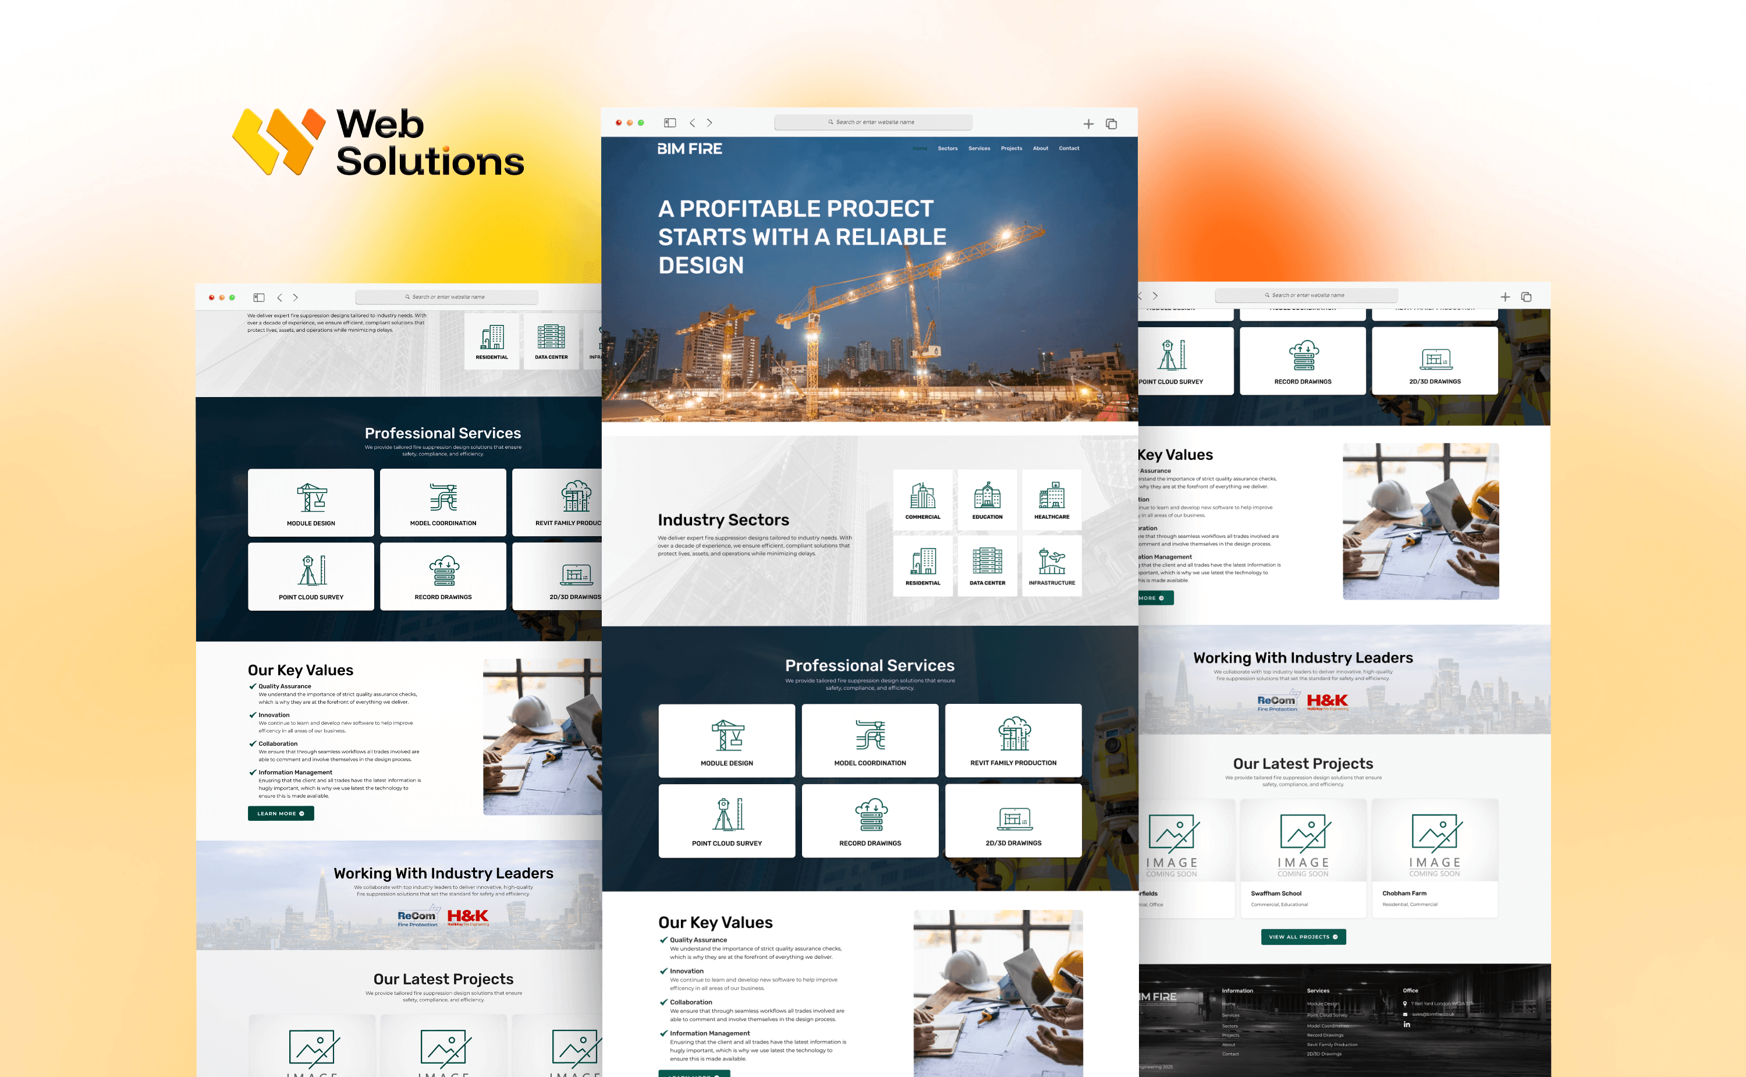
Task: Click the BIM FIRE logo in header
Action: 689,148
